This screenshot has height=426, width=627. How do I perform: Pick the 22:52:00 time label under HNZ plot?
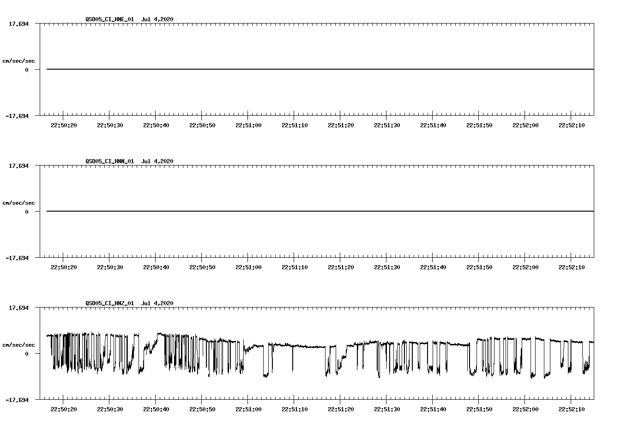click(x=525, y=409)
